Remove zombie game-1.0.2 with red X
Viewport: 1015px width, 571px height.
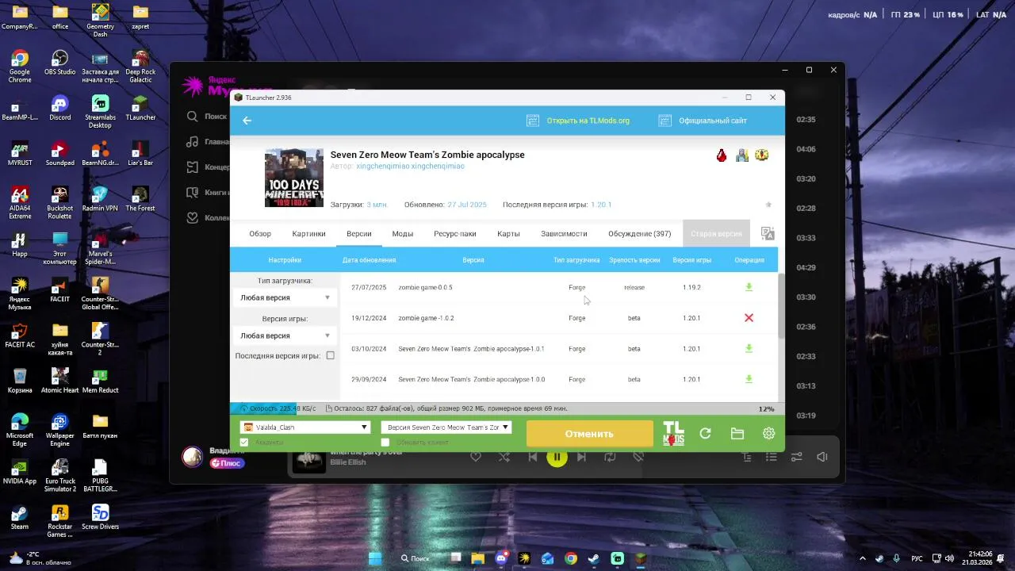pyautogui.click(x=749, y=318)
